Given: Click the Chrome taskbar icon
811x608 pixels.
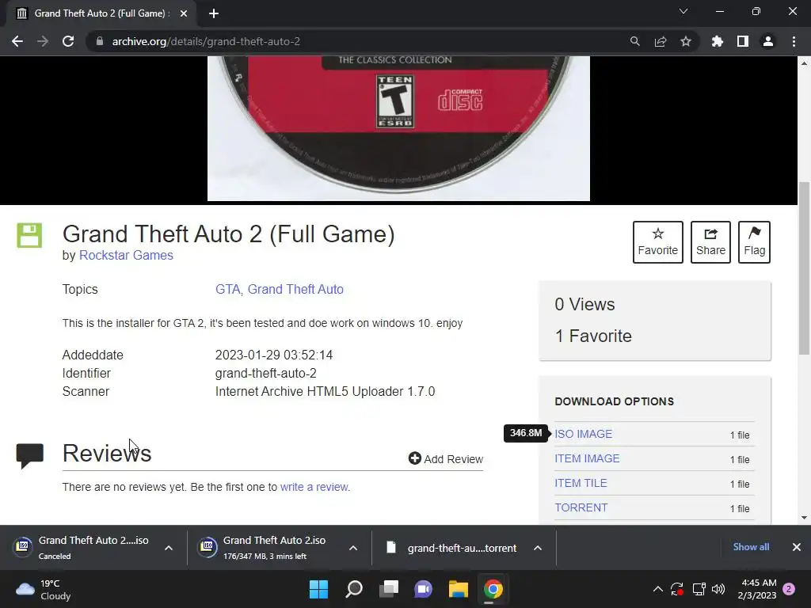Looking at the screenshot, I should pos(493,589).
